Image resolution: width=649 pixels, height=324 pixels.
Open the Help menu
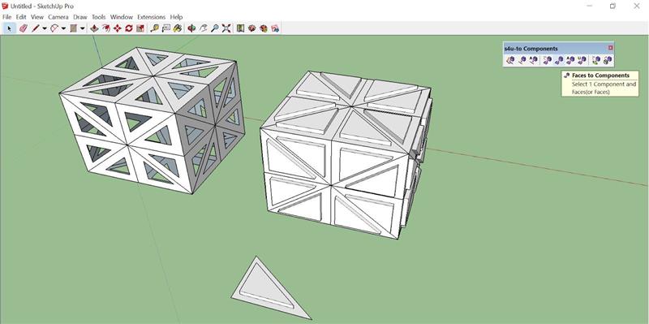click(176, 17)
